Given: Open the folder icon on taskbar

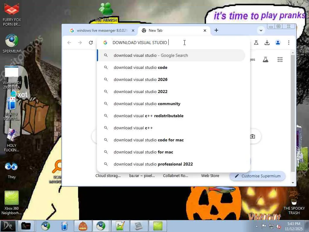Looking at the screenshot, I should coord(26,226).
